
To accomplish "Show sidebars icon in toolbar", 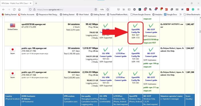I will [129, 9].
